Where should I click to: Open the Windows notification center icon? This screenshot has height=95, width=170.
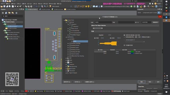[167, 92]
